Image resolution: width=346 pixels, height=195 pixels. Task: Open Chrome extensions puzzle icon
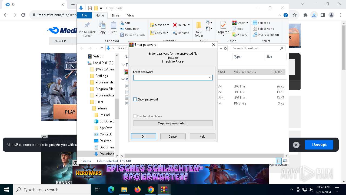tap(305, 15)
